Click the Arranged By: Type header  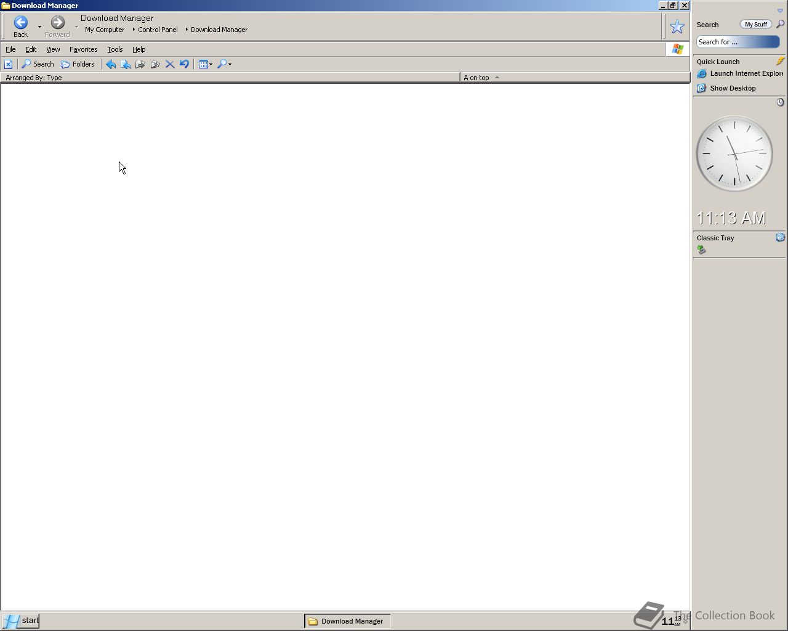click(x=230, y=78)
